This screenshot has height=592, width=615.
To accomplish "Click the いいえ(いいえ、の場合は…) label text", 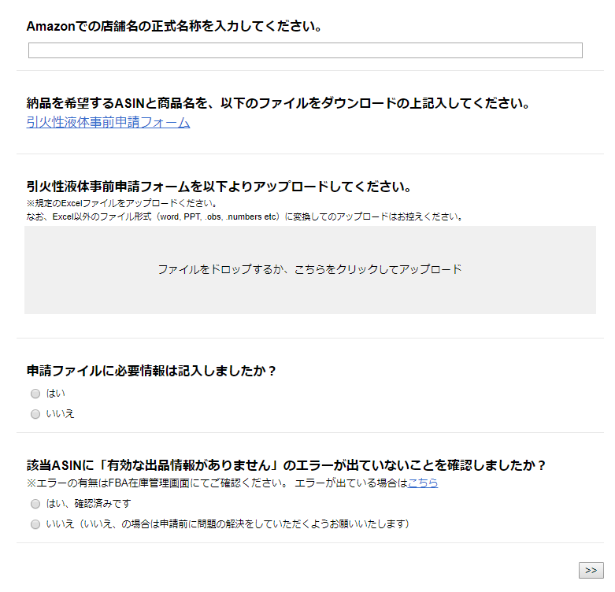I will pos(228,524).
